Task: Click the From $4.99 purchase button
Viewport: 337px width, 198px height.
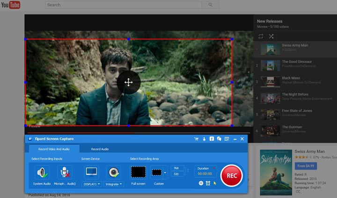Action: point(306,166)
